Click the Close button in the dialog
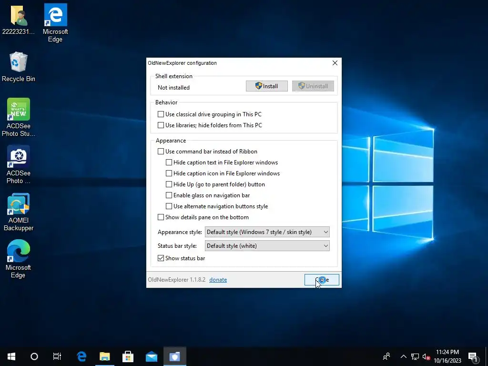The width and height of the screenshot is (488, 366). [x=322, y=280]
